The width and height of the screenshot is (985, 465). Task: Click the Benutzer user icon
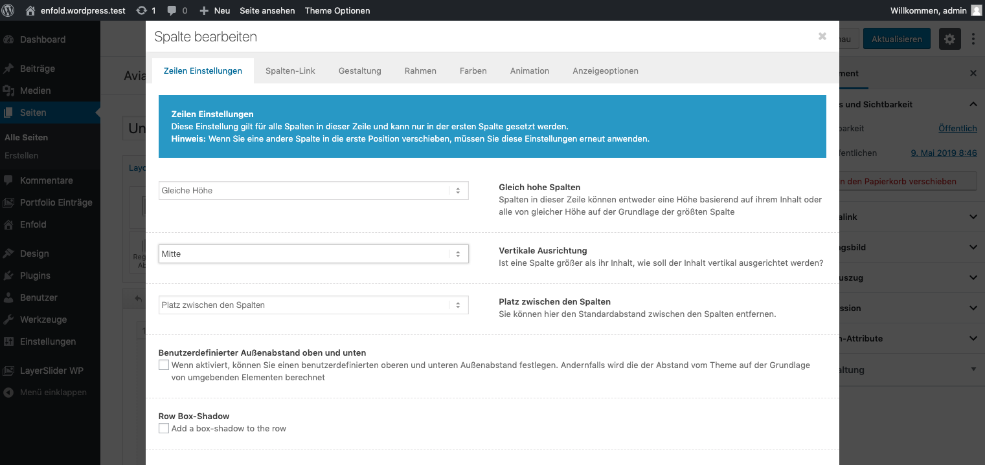[8, 297]
